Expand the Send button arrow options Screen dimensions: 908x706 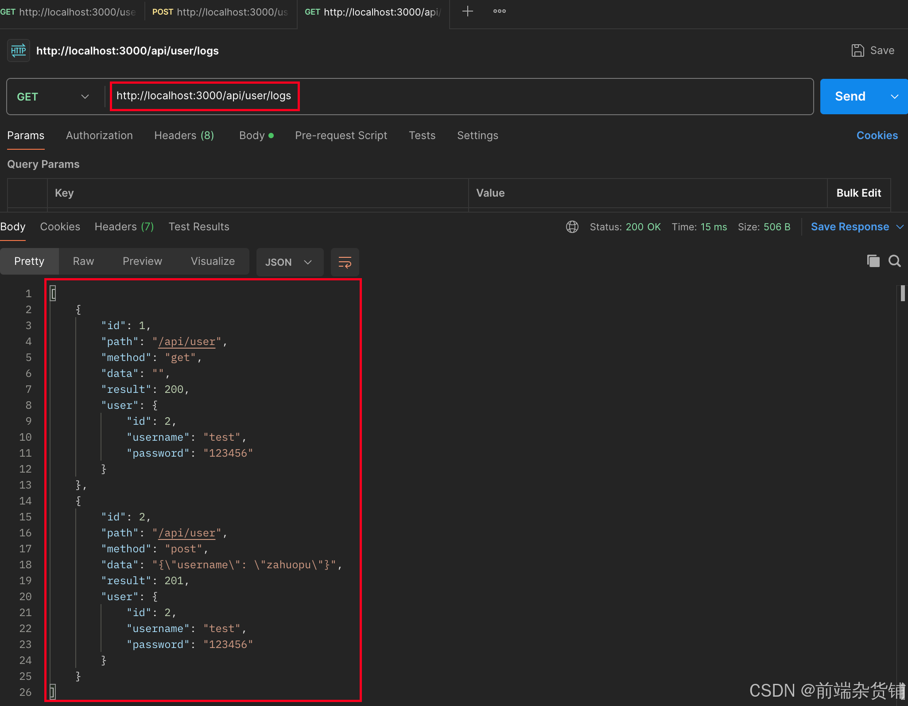(895, 97)
